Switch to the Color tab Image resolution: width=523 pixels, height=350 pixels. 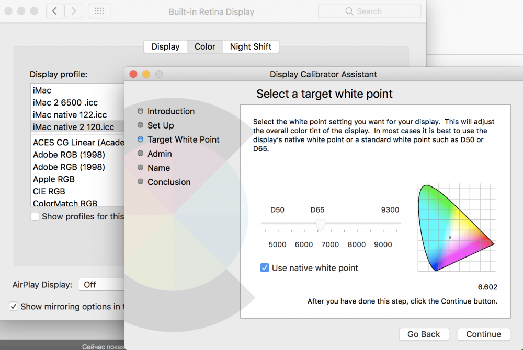click(x=205, y=46)
